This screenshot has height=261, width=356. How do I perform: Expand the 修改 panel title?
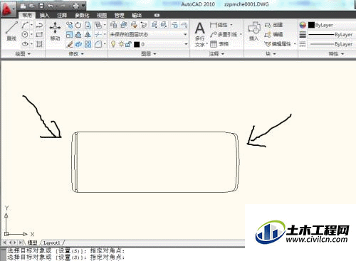[x=76, y=54]
